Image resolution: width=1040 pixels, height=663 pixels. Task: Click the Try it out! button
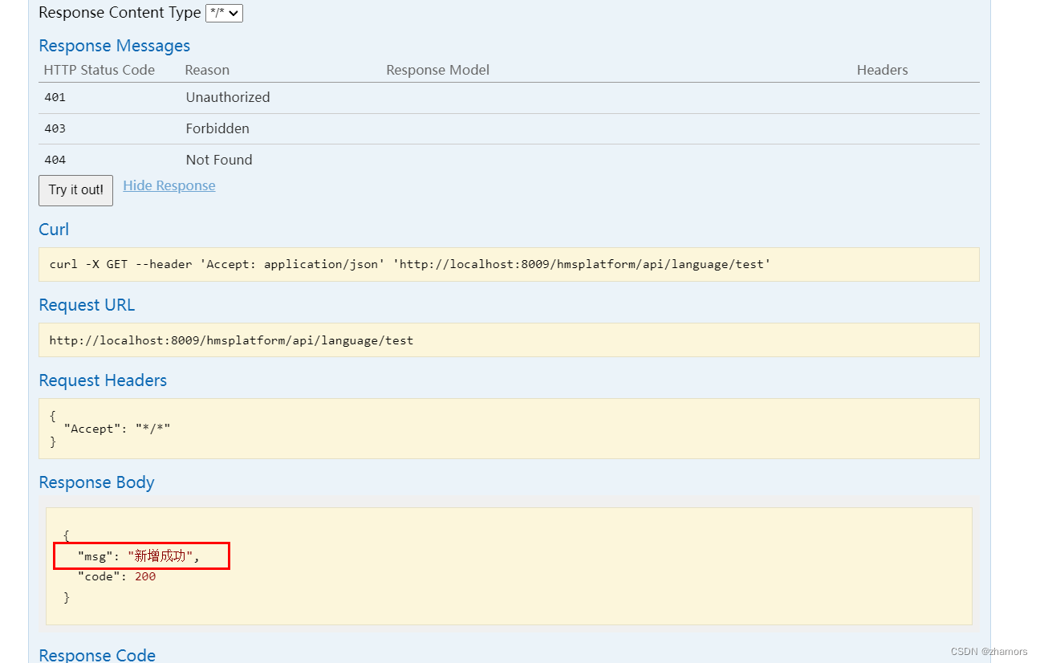(75, 190)
